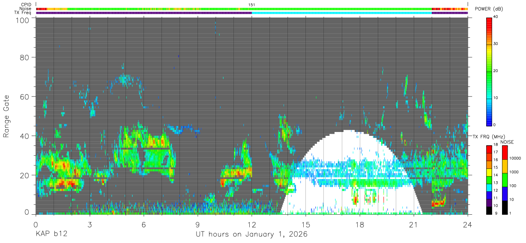The width and height of the screenshot is (526, 243).
Task: Click hour tick label 18
Action: pyautogui.click(x=360, y=224)
